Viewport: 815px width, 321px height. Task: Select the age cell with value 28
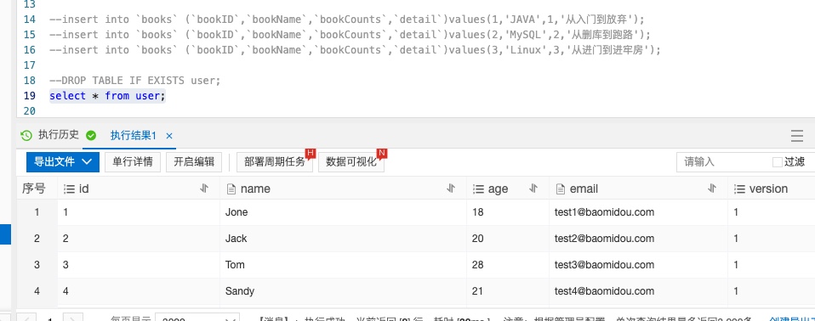[508, 265]
